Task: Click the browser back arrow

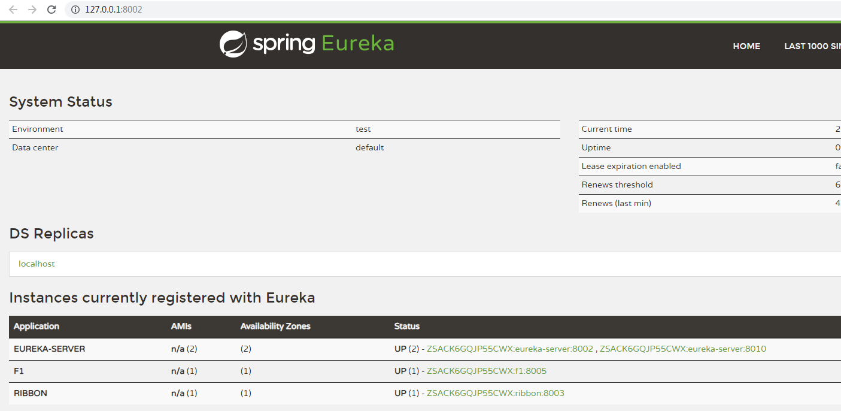Action: [x=13, y=10]
